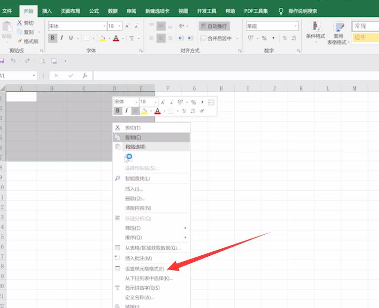Image resolution: width=379 pixels, height=308 pixels.
Task: Toggle 自动换行 wrap text
Action: 214,26
